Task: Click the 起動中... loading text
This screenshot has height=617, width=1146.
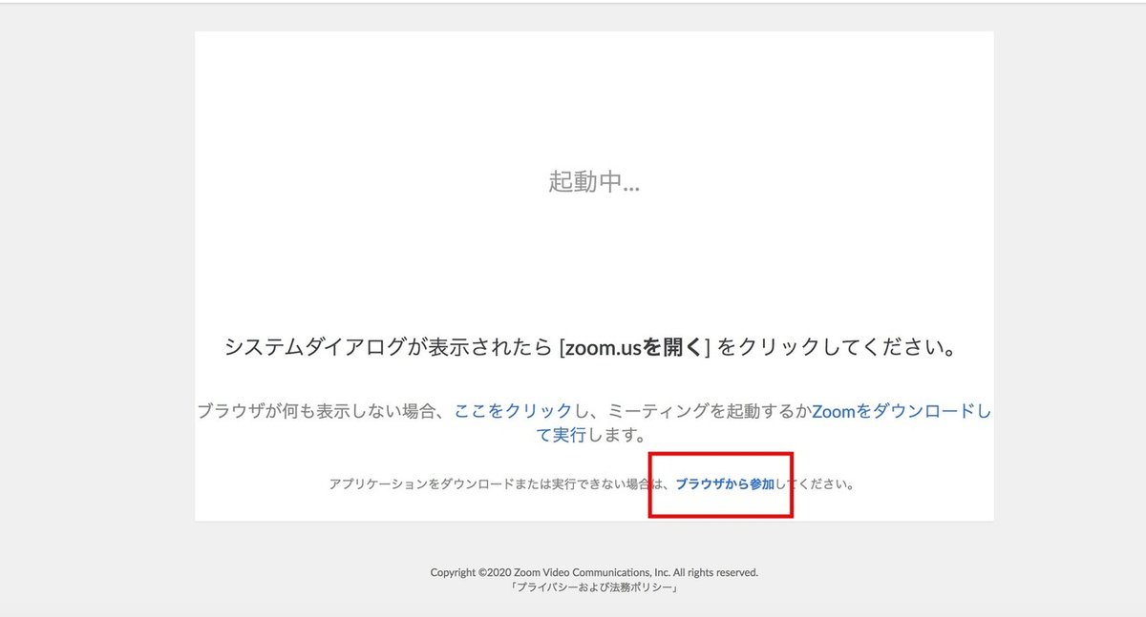Action: 593,181
